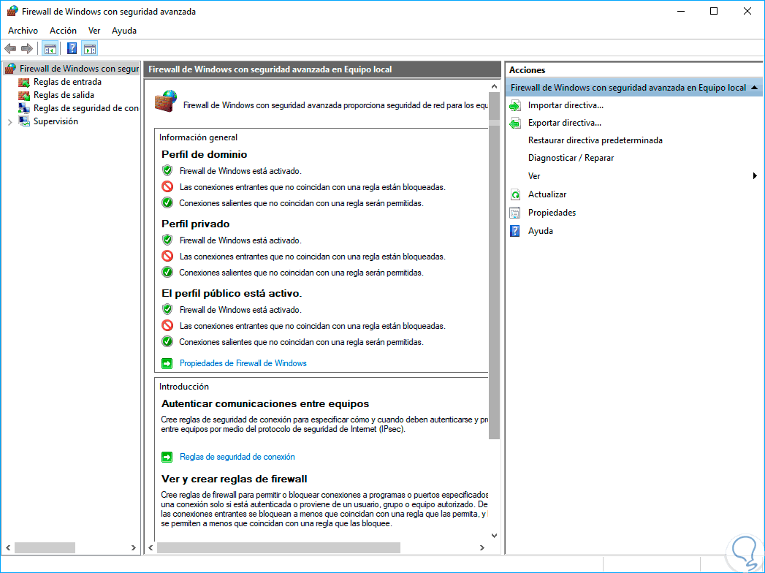
Task: Open the Ver submenu in Acciones
Action: click(534, 176)
